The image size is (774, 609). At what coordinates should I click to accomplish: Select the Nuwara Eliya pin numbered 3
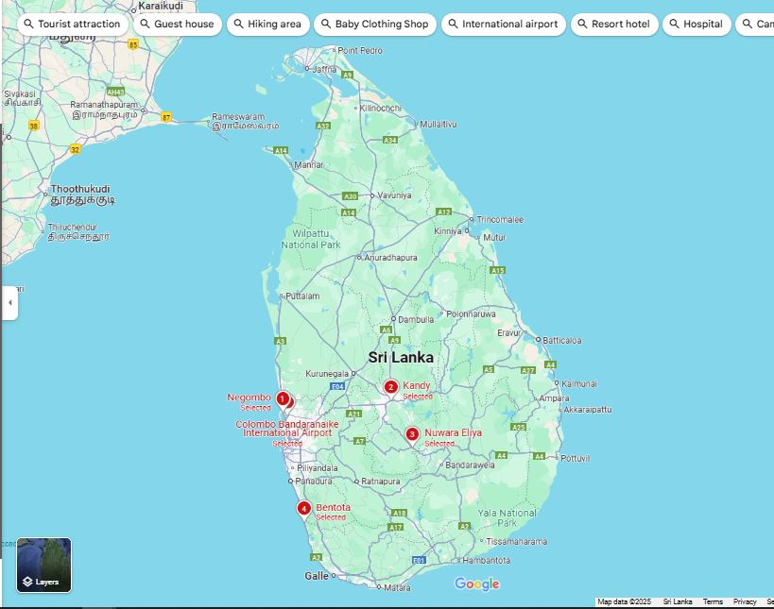coord(412,434)
